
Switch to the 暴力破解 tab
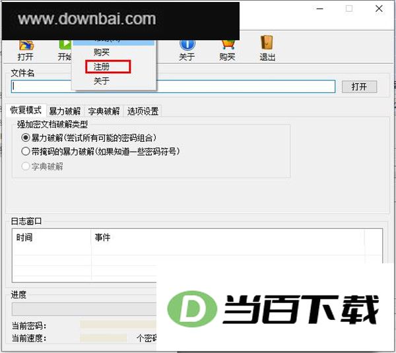tap(65, 111)
